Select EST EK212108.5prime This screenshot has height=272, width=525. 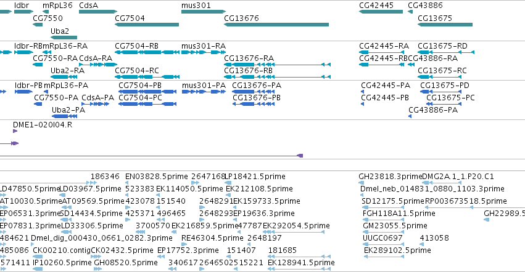[x=228, y=195]
